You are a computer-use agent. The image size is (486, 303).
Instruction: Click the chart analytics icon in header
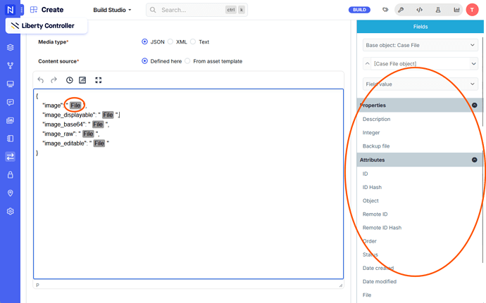pyautogui.click(x=456, y=10)
